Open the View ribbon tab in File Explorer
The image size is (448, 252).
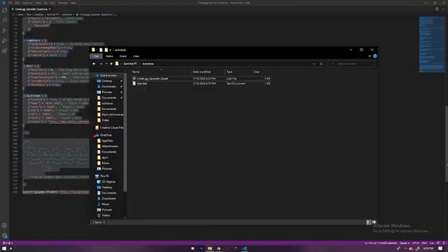(136, 56)
